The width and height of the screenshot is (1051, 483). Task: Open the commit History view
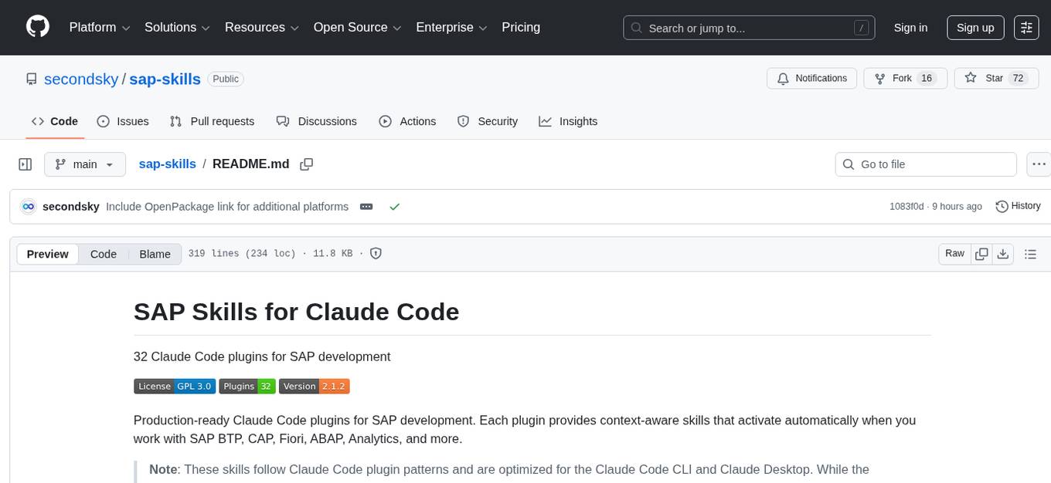(1018, 206)
